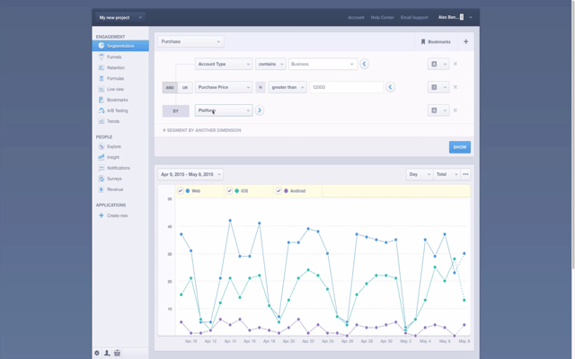575x359 pixels.
Task: Open settings gear at sidebar bottom
Action: click(x=97, y=353)
